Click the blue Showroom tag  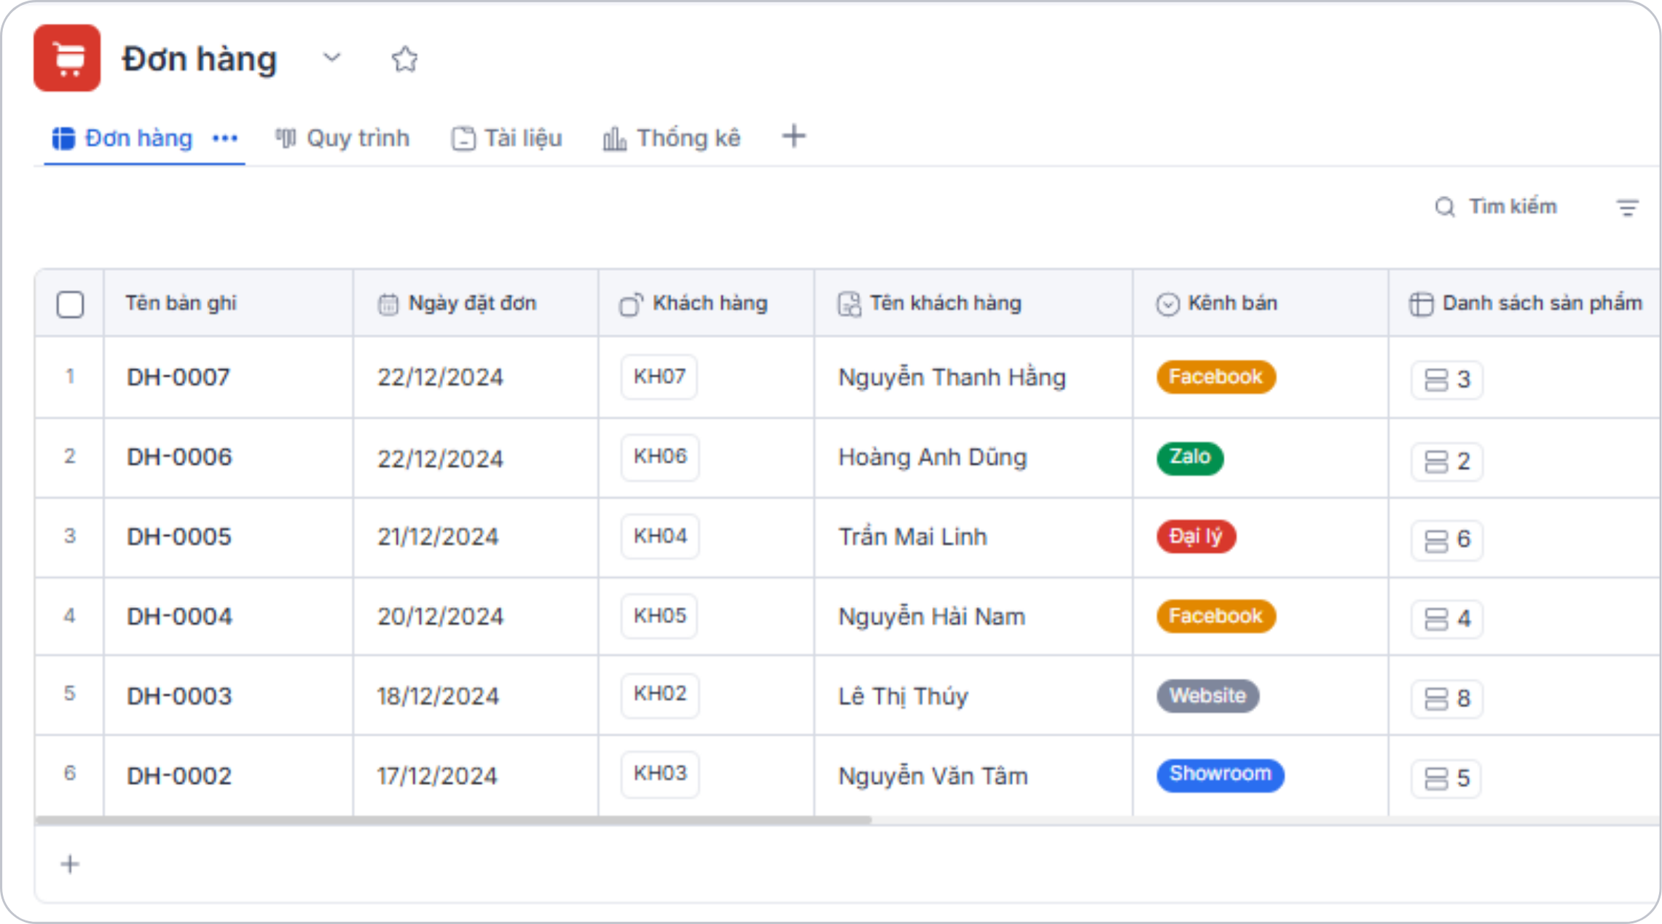[1220, 774]
